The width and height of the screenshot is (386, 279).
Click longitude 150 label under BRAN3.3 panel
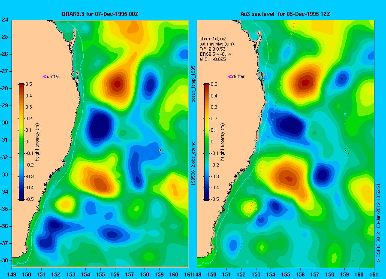[27, 275]
